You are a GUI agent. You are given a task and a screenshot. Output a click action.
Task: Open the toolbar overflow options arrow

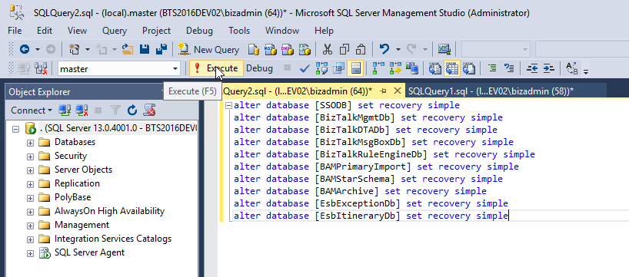click(586, 71)
